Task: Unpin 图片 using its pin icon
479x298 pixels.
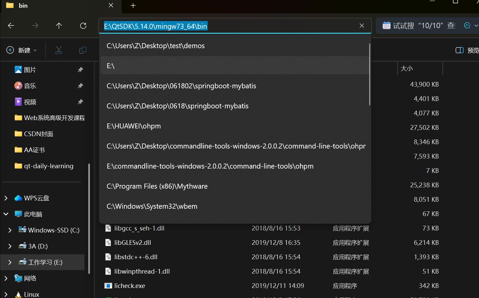Action: pos(80,70)
